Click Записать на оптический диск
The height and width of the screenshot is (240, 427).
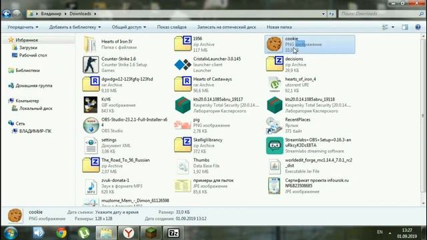[227, 27]
